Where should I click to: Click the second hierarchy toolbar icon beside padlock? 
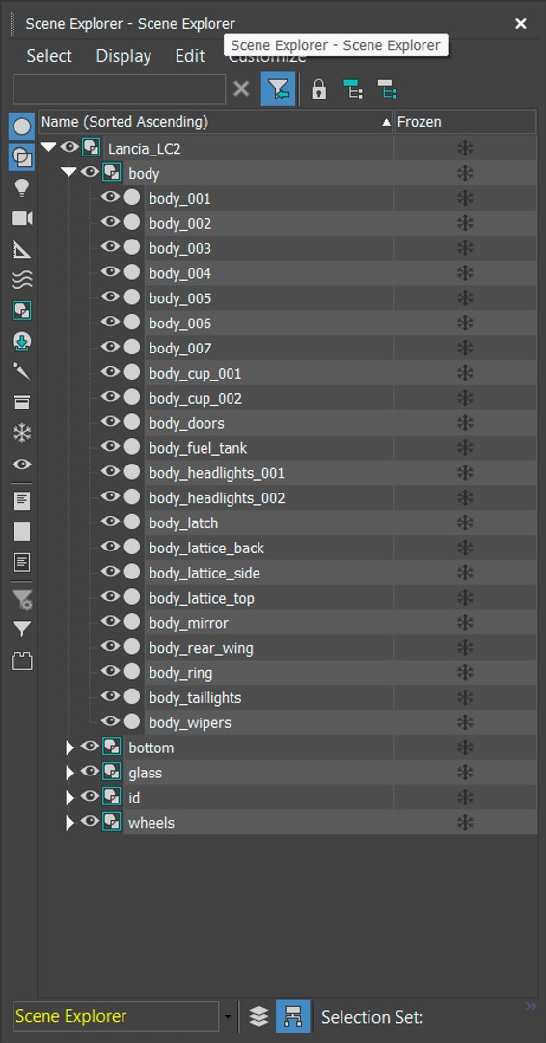point(387,89)
